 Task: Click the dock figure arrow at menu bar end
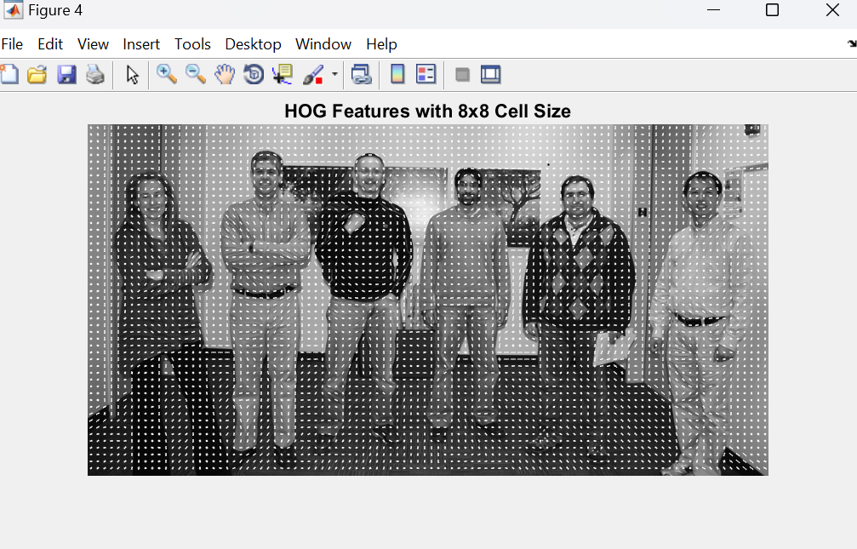(852, 43)
